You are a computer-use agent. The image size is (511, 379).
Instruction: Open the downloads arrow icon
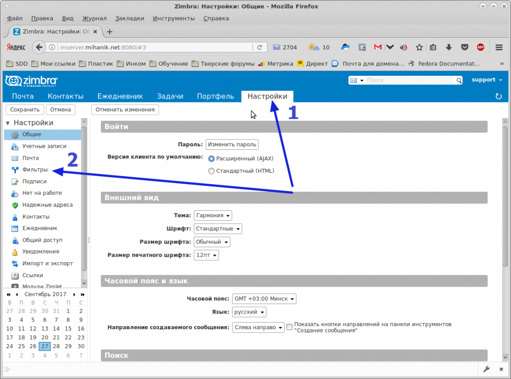[x=449, y=47]
